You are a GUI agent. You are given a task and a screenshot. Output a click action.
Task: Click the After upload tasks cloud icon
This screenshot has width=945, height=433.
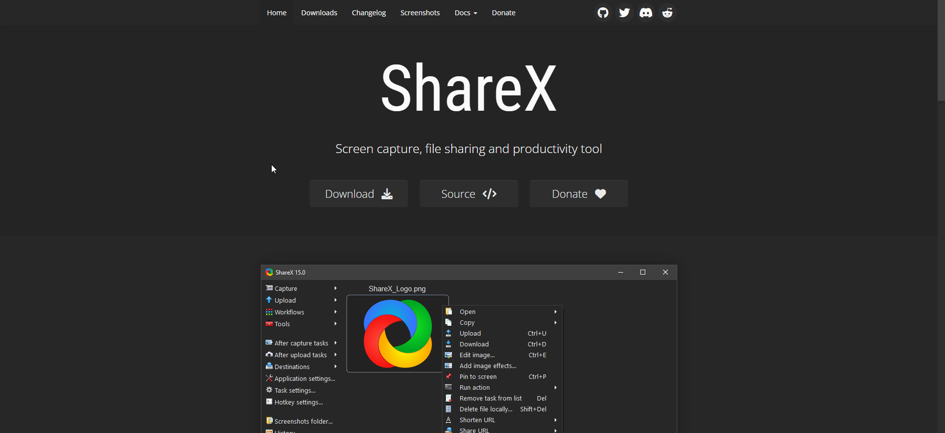click(x=269, y=354)
